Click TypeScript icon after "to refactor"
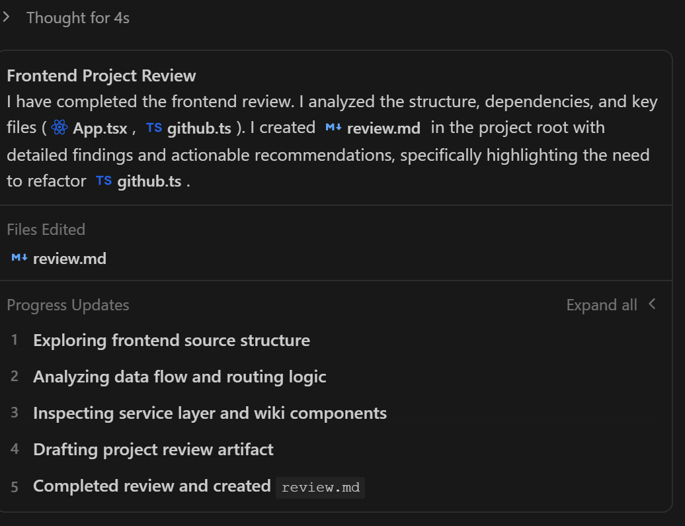 (x=104, y=181)
